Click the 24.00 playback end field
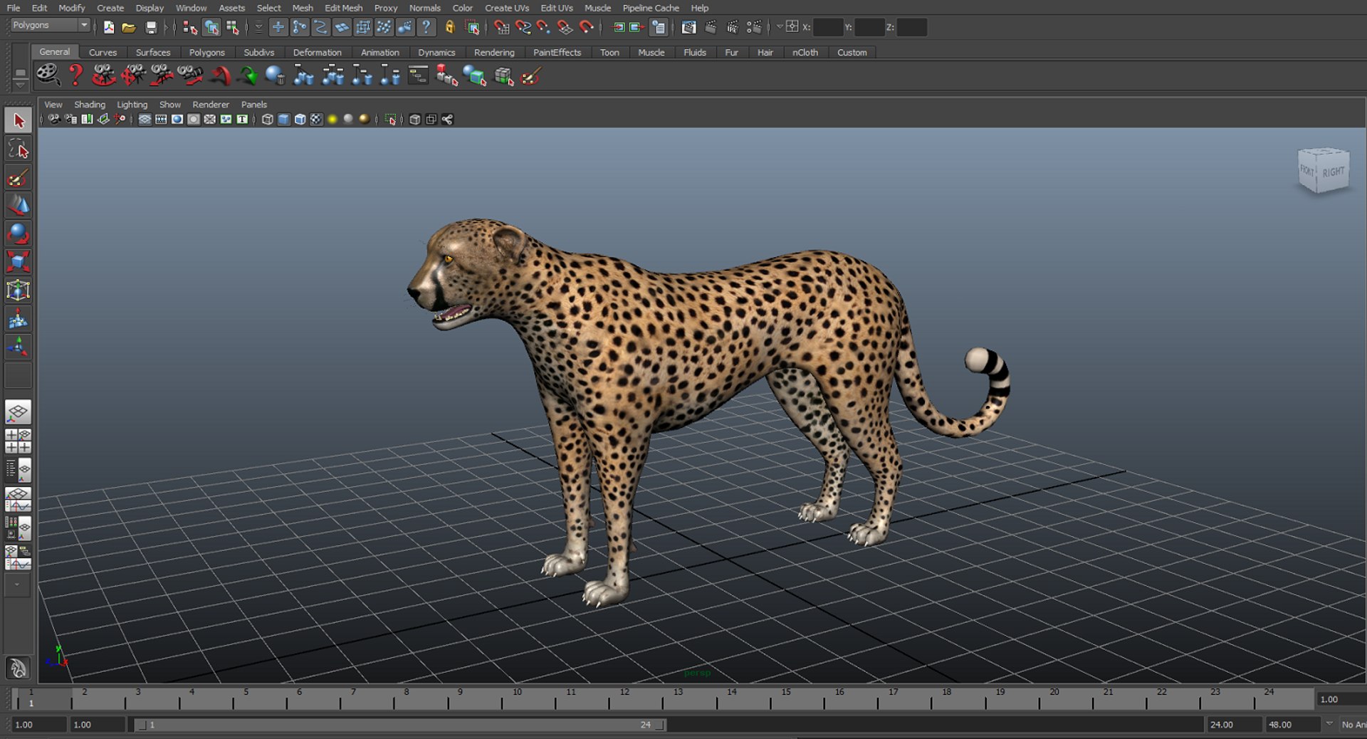 point(1234,725)
